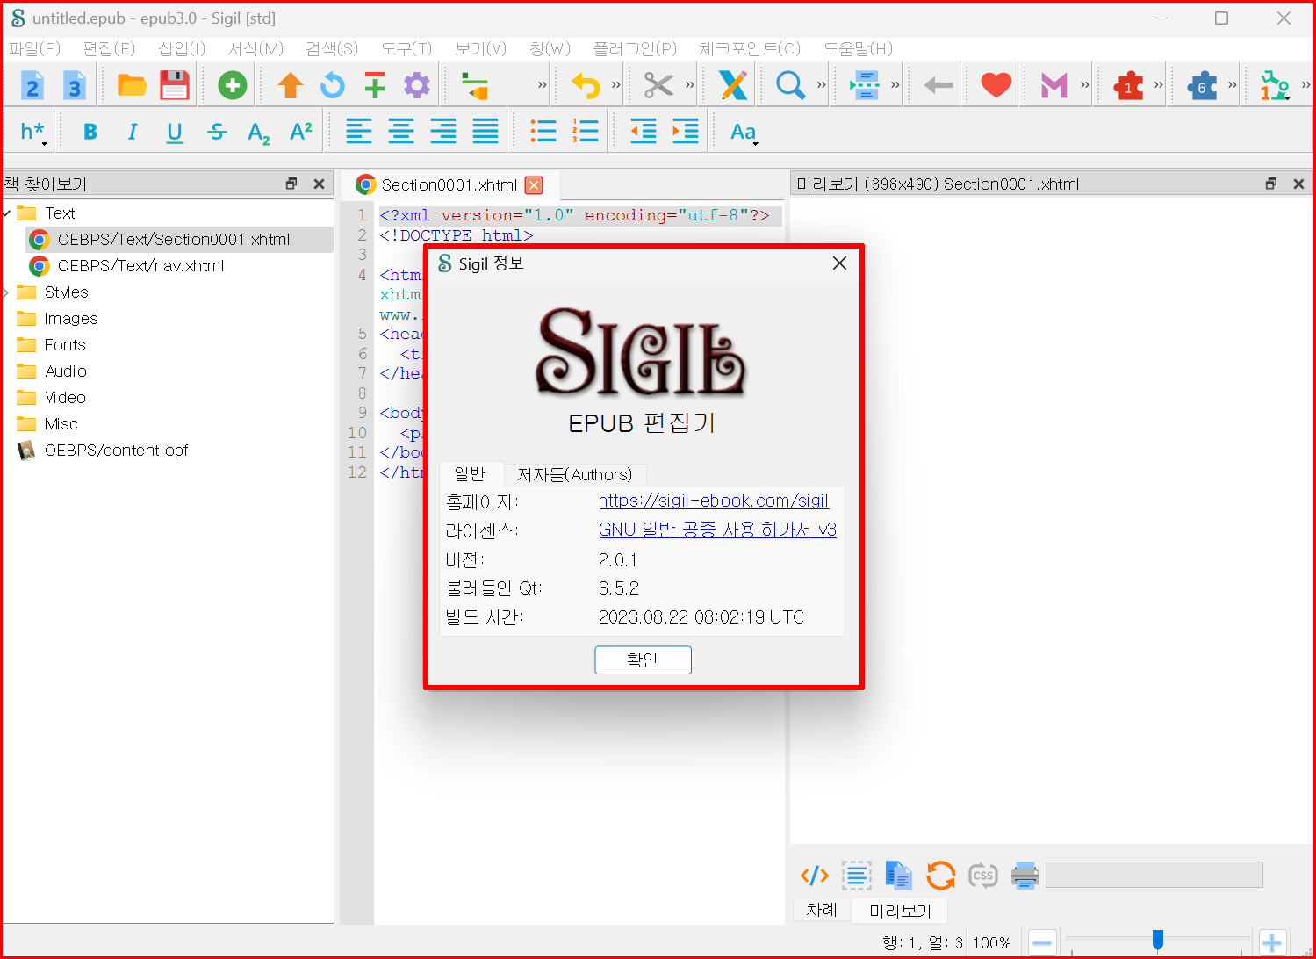
Task: Open the 도움말(H) menu
Action: point(858,48)
